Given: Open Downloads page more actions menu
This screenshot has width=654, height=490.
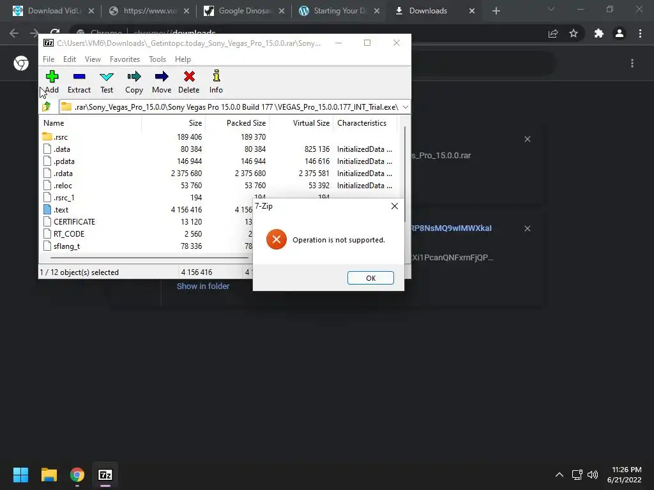Looking at the screenshot, I should 632,63.
